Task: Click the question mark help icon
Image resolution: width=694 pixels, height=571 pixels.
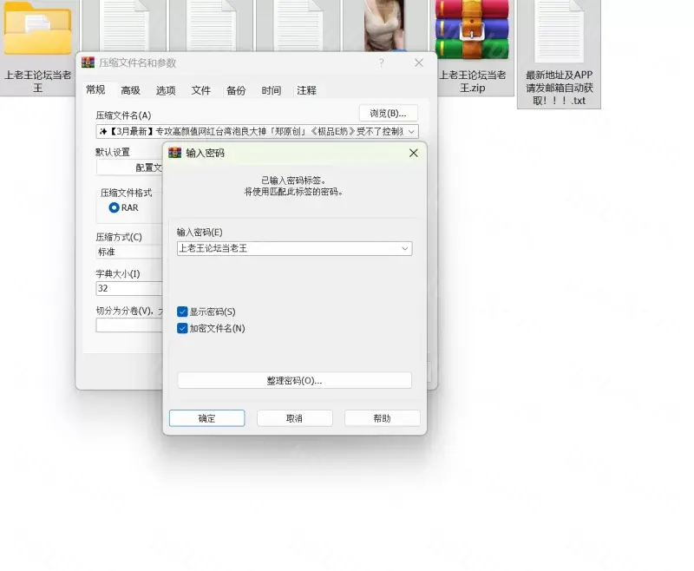Action: tap(382, 63)
